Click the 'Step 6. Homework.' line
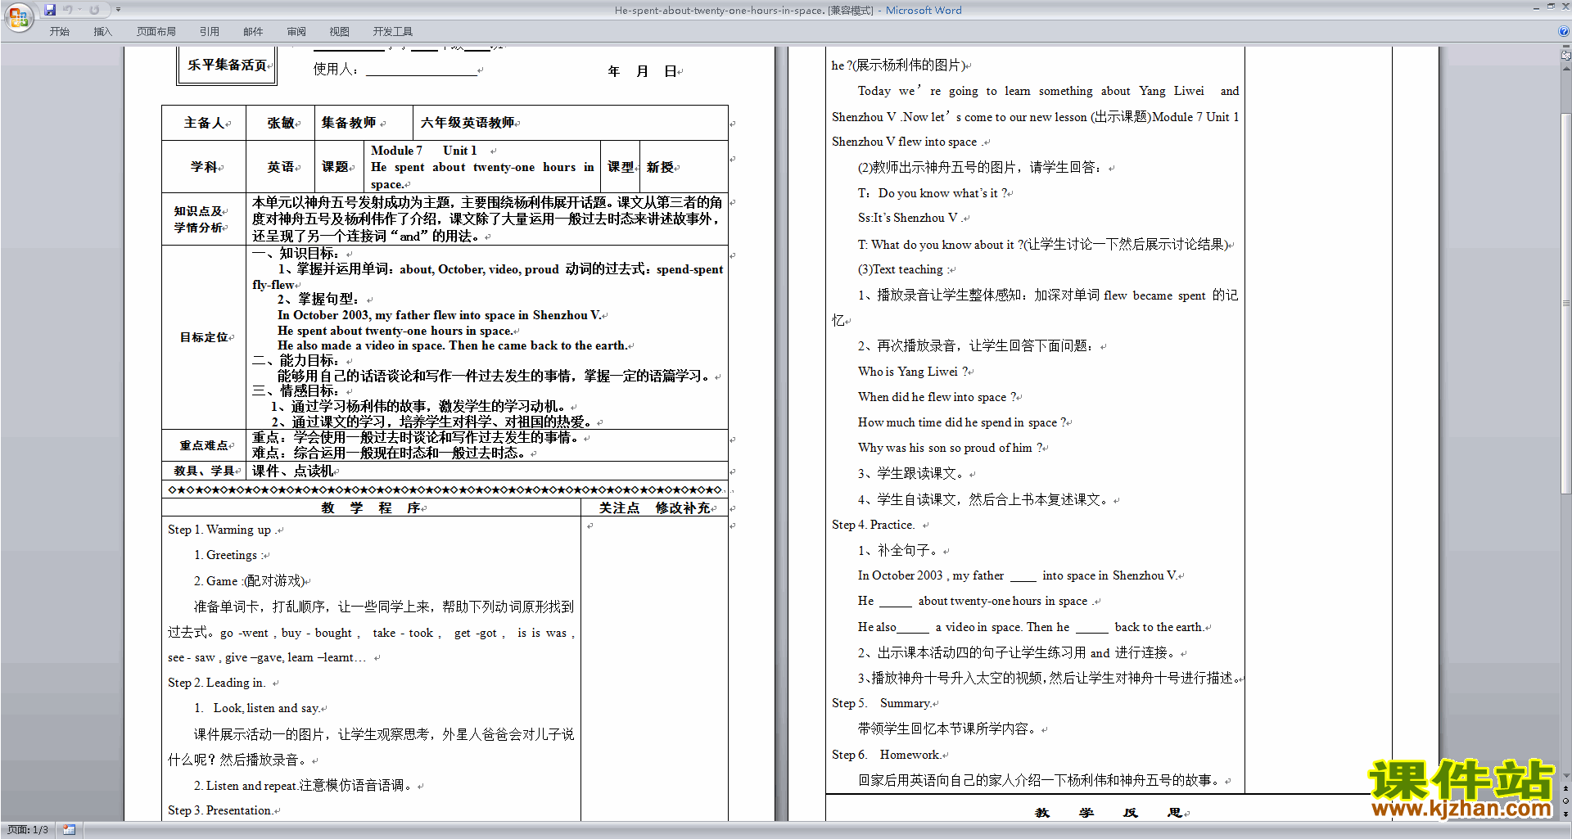This screenshot has width=1572, height=839. pyautogui.click(x=886, y=755)
